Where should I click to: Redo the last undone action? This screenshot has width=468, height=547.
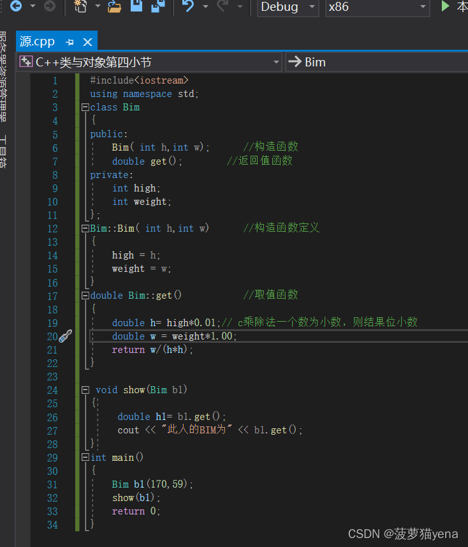point(223,6)
